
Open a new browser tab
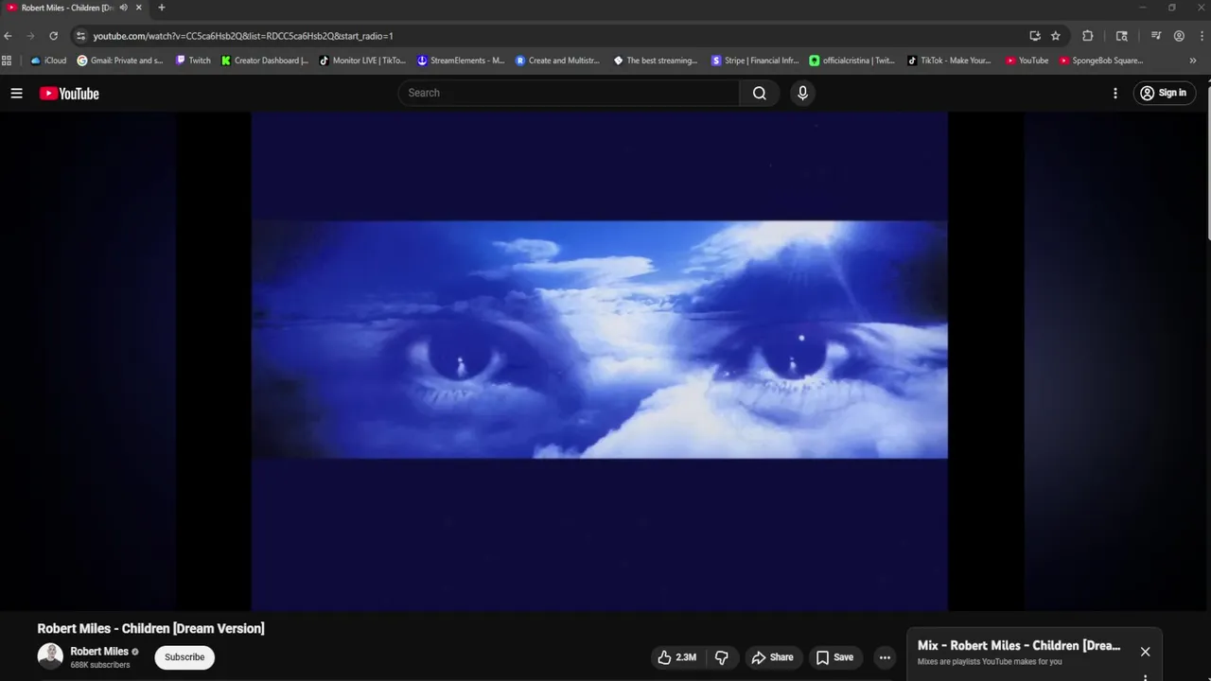161,8
